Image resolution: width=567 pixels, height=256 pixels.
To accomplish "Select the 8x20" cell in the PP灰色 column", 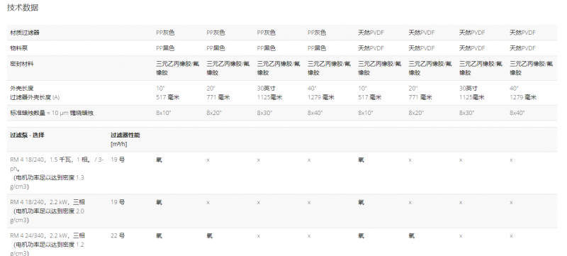I will pyautogui.click(x=214, y=113).
